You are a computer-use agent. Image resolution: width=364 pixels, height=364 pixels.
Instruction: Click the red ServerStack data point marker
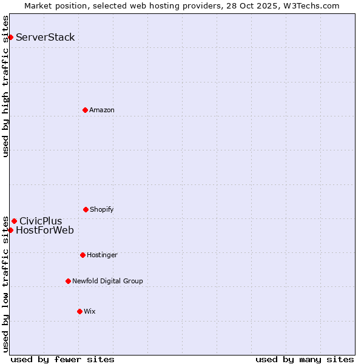(x=10, y=38)
